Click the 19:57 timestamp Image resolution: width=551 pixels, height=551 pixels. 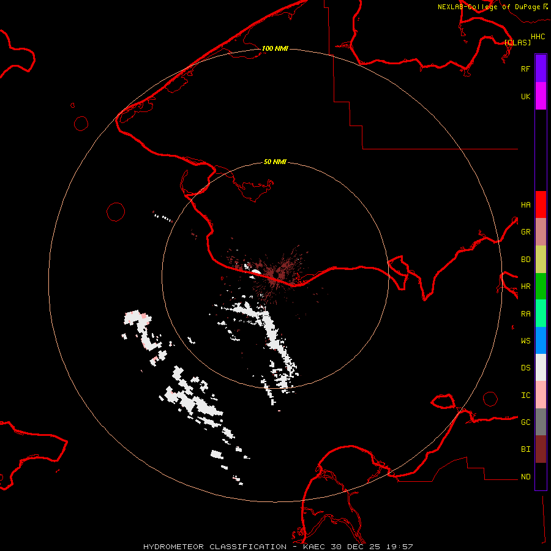[x=400, y=547]
